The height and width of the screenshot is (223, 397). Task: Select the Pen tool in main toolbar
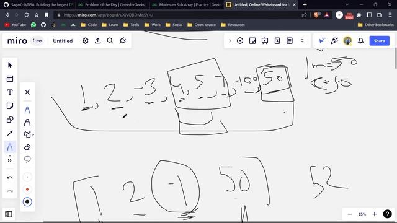(10, 147)
